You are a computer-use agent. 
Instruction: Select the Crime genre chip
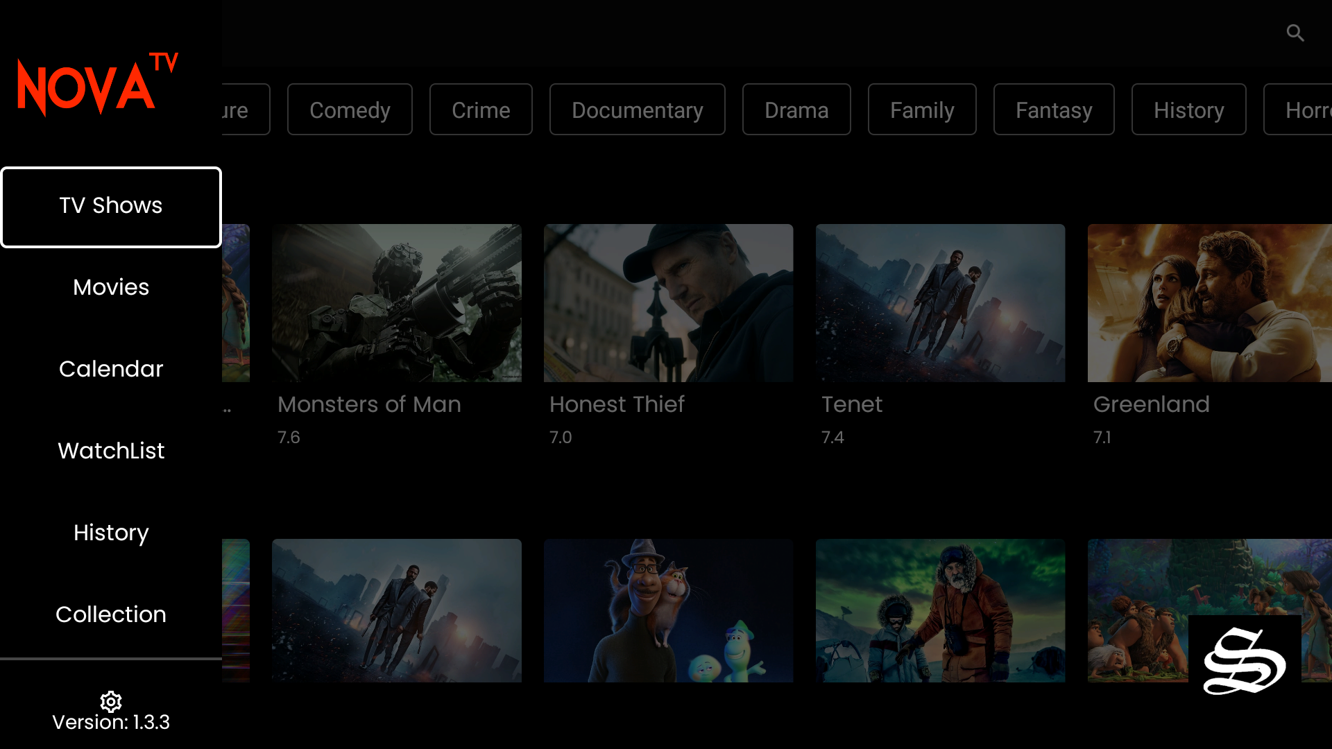pyautogui.click(x=481, y=110)
